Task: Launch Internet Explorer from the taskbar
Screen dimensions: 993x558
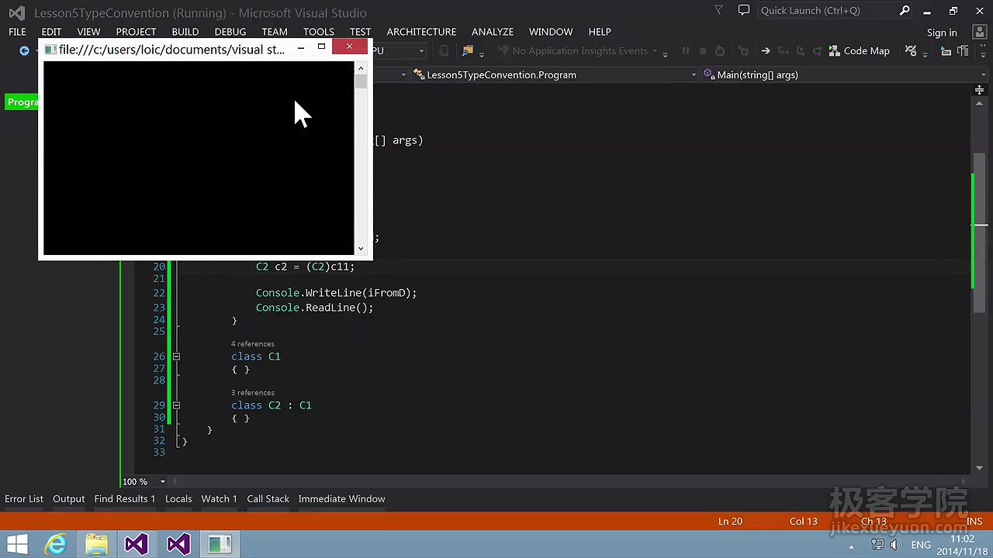Action: 56,544
